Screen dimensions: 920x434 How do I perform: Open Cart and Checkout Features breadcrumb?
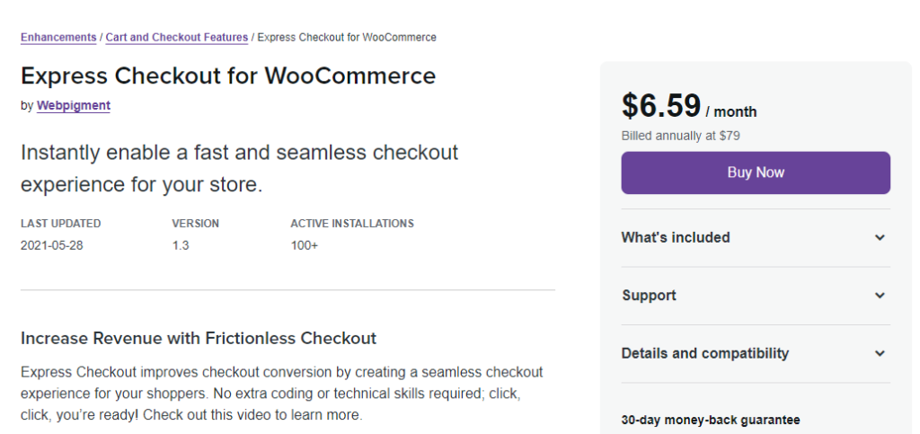[177, 38]
